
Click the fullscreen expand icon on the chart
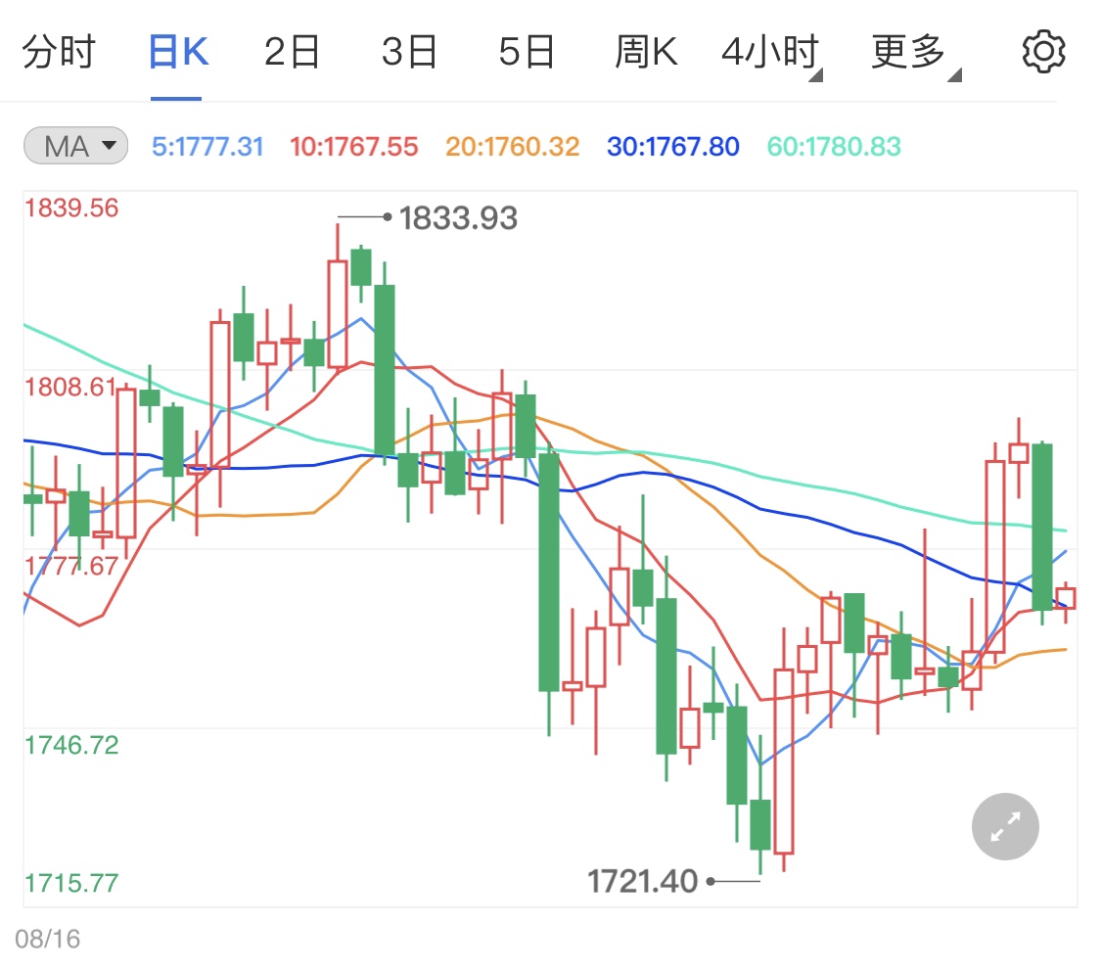pyautogui.click(x=1004, y=826)
